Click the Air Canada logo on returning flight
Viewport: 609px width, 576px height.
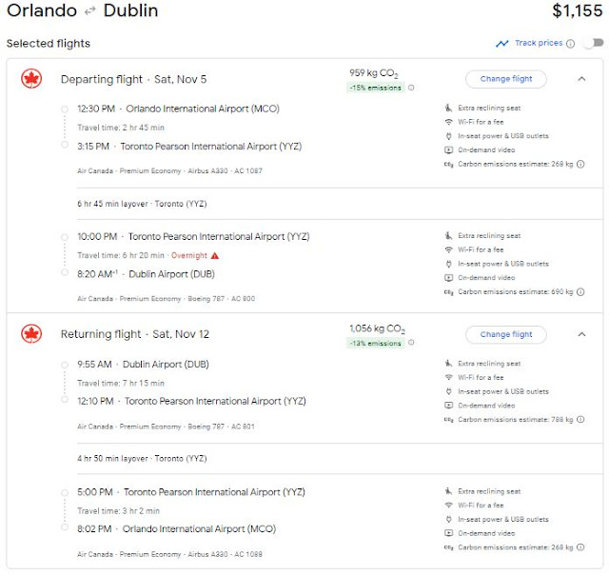31,334
